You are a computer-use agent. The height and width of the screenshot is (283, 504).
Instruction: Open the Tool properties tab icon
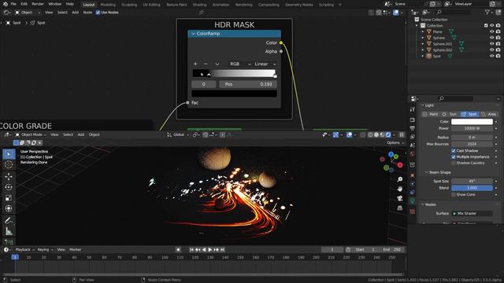(413, 109)
